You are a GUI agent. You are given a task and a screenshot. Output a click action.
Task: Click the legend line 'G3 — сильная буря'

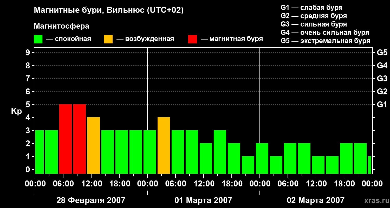(x=314, y=24)
